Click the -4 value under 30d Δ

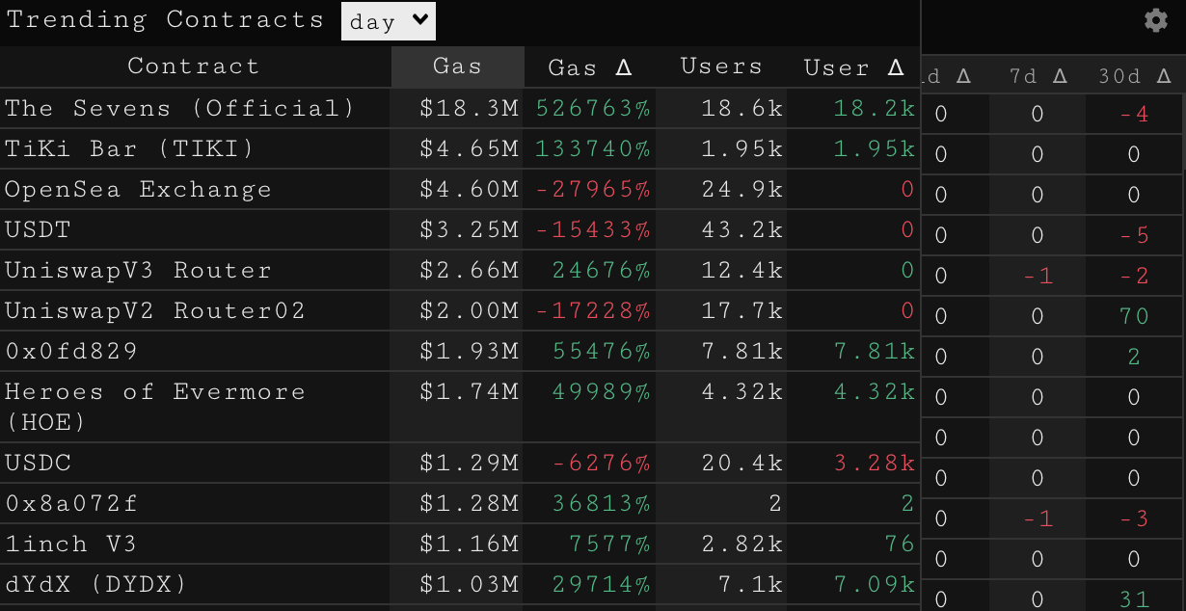(x=1135, y=114)
